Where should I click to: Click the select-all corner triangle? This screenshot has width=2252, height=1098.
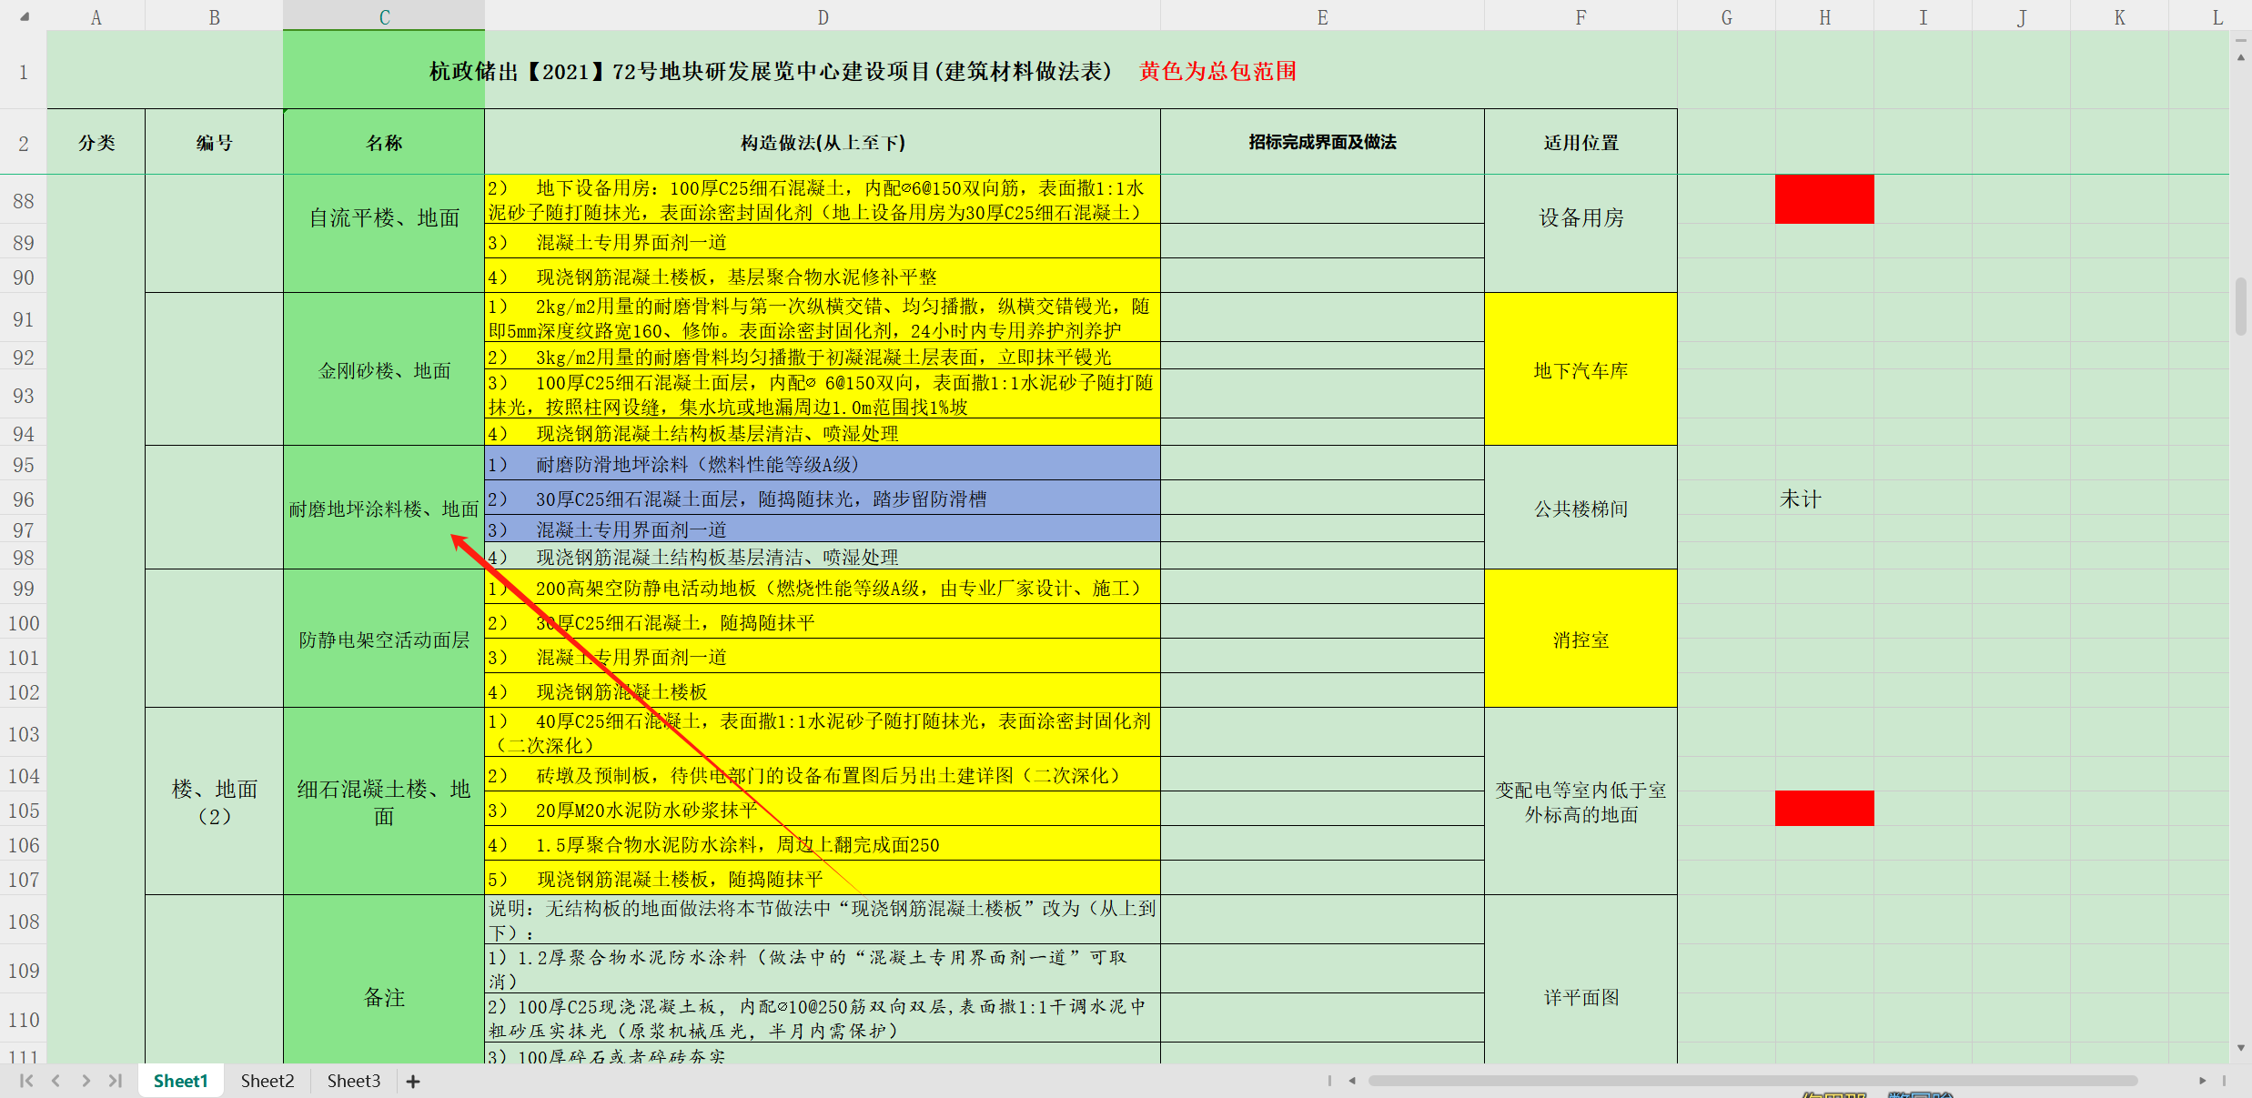pyautogui.click(x=25, y=16)
